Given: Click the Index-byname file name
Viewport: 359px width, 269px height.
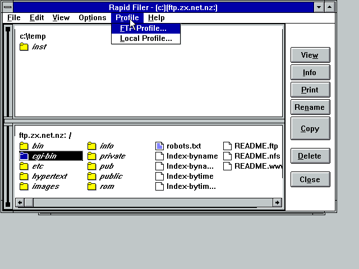Looking at the screenshot, I should tap(192, 156).
